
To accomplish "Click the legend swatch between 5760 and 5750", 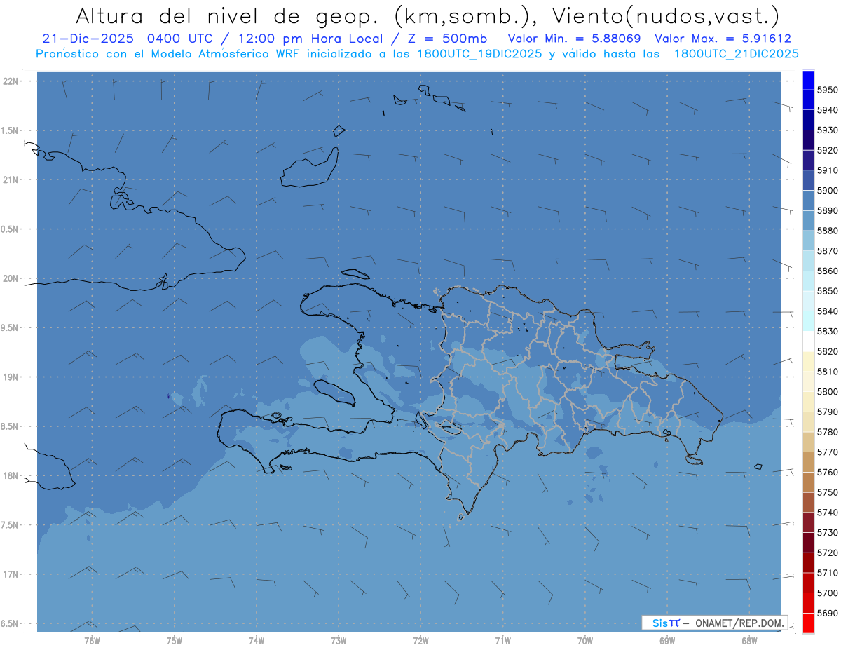I will 808,482.
